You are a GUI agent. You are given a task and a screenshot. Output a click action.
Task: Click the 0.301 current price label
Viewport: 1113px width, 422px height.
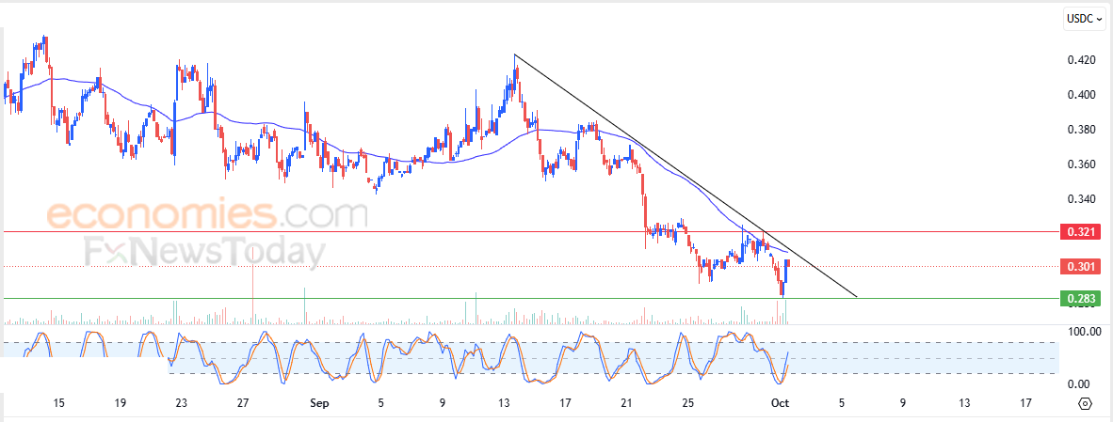(1078, 266)
